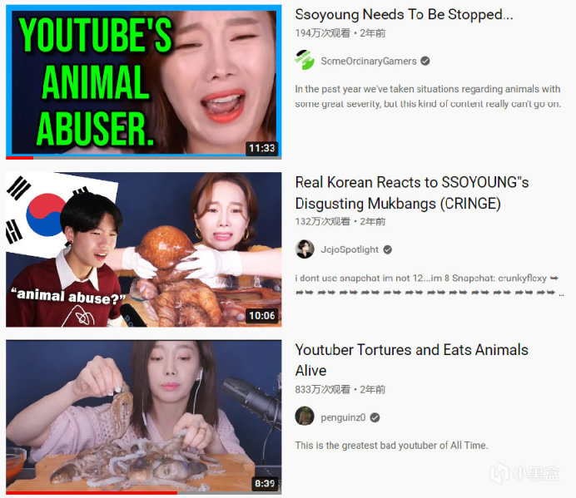Screen dimensions: 576x498
Task: Click red watch progress bar on penguinz0 video
Action: [x=92, y=492]
